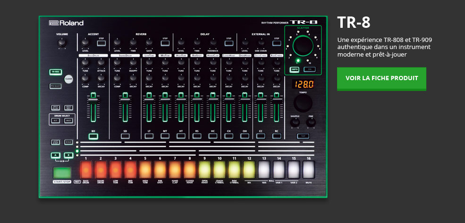Screen dimensions: 465x223
Task: Click the EXTERNAL IN STEP button
Action: click(x=277, y=43)
